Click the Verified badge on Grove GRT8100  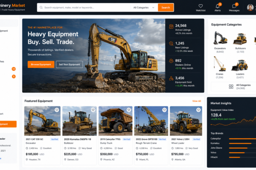pos(162,139)
